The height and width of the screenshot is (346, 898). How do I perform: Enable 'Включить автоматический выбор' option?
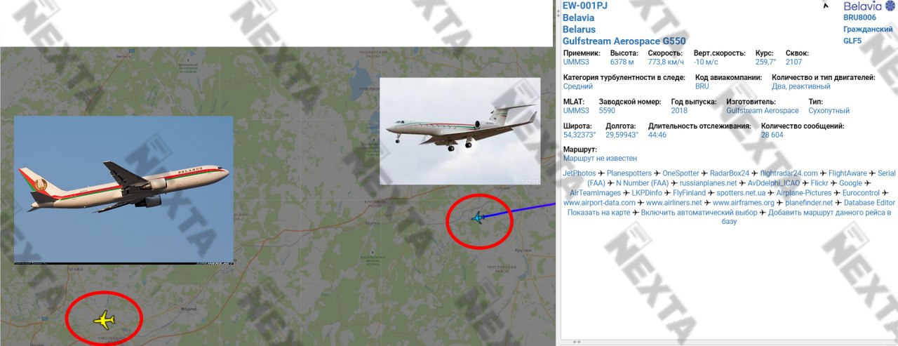coord(699,212)
